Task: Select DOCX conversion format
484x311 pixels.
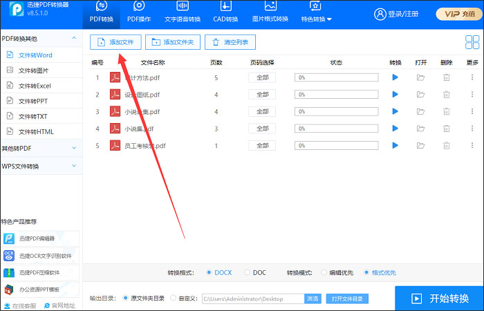Action: click(x=219, y=273)
